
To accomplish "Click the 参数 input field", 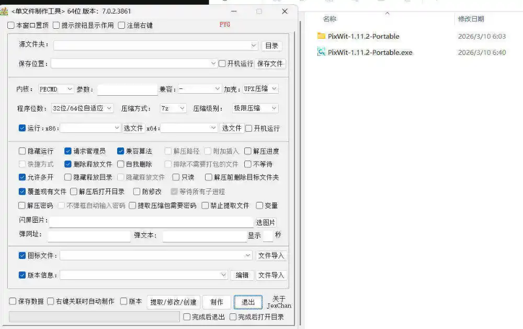I will (x=127, y=89).
